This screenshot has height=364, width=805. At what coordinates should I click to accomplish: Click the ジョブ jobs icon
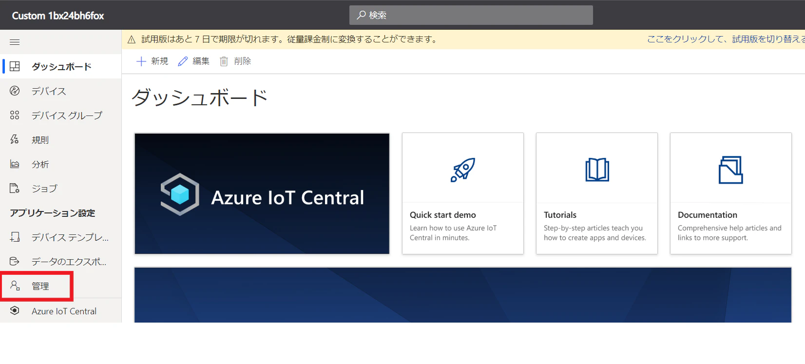[15, 188]
